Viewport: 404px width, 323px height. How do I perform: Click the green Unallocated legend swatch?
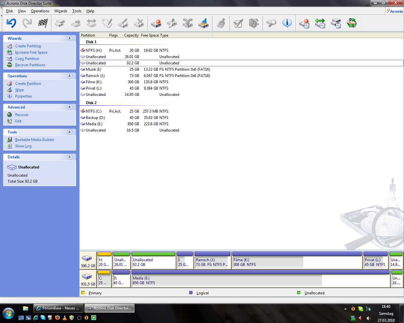pos(299,293)
